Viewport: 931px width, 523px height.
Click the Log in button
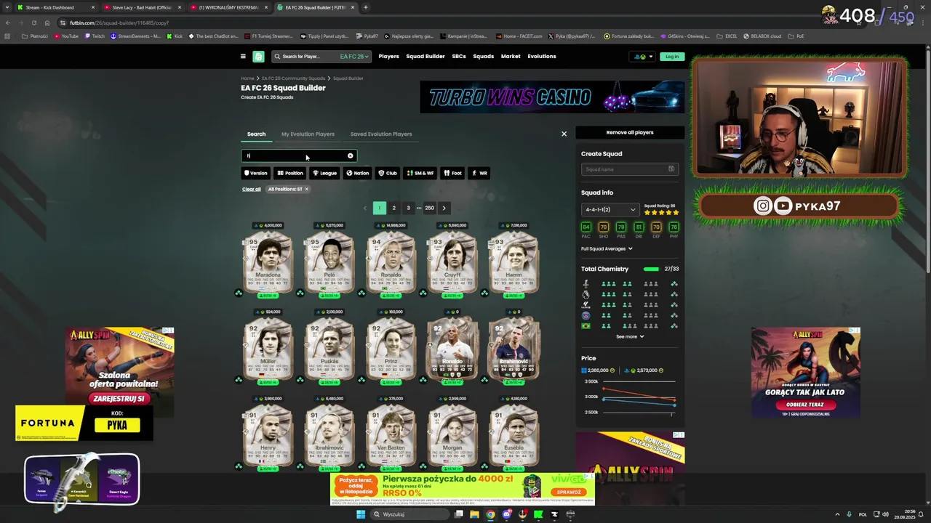[672, 56]
